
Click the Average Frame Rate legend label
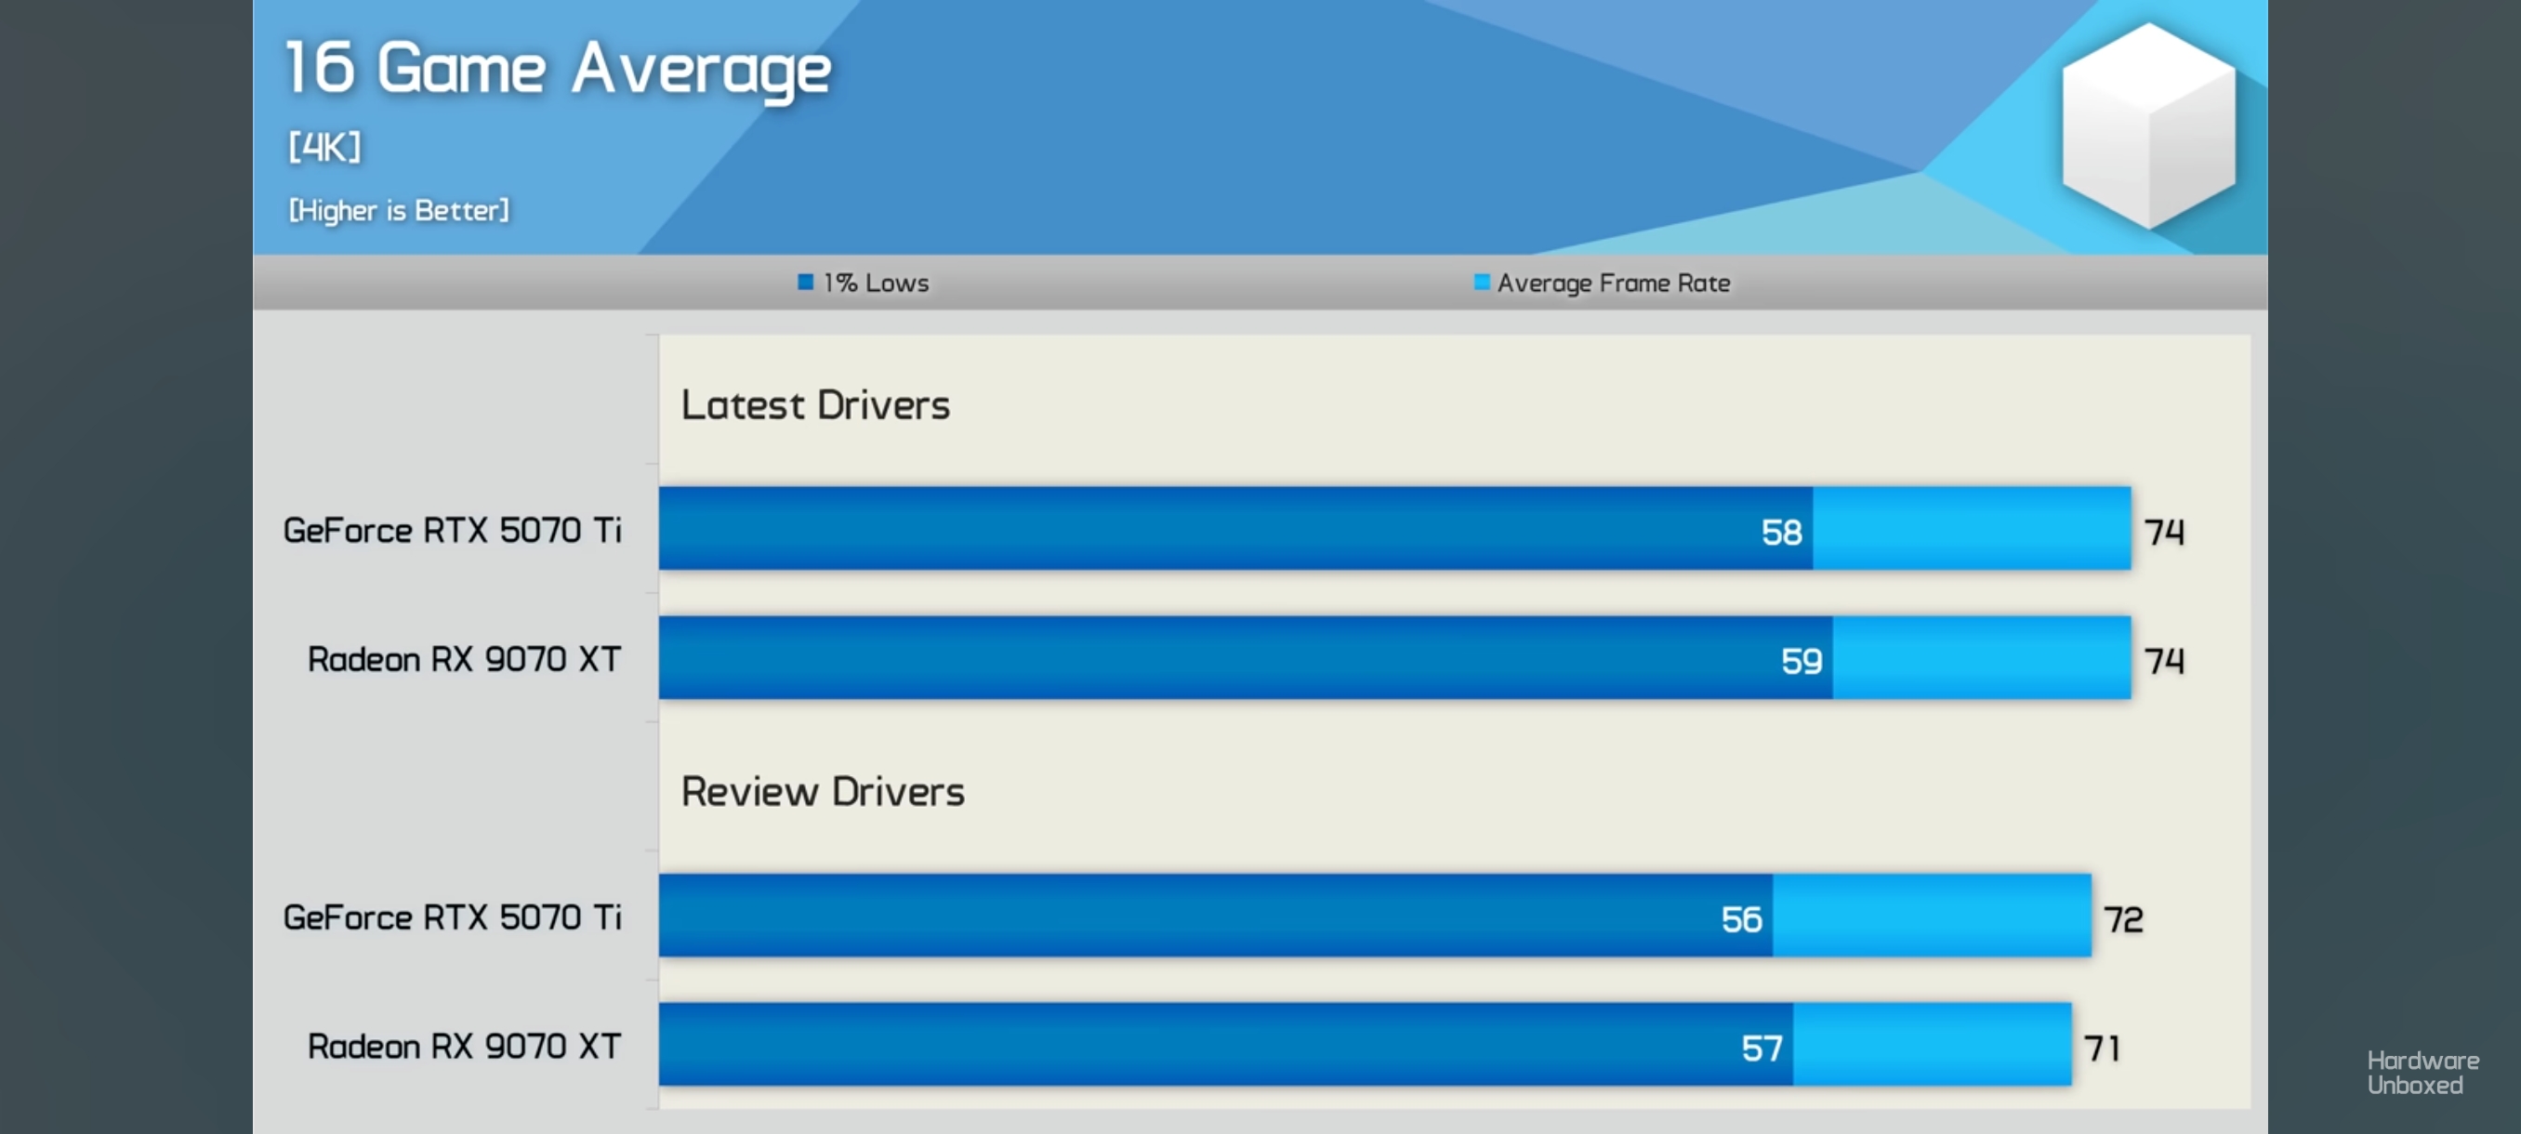click(1613, 283)
